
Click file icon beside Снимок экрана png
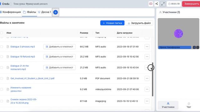(x=8, y=101)
